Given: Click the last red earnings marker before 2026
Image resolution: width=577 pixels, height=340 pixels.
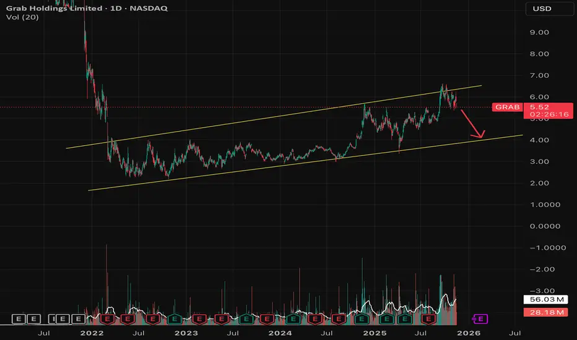Looking at the screenshot, I should click(428, 319).
